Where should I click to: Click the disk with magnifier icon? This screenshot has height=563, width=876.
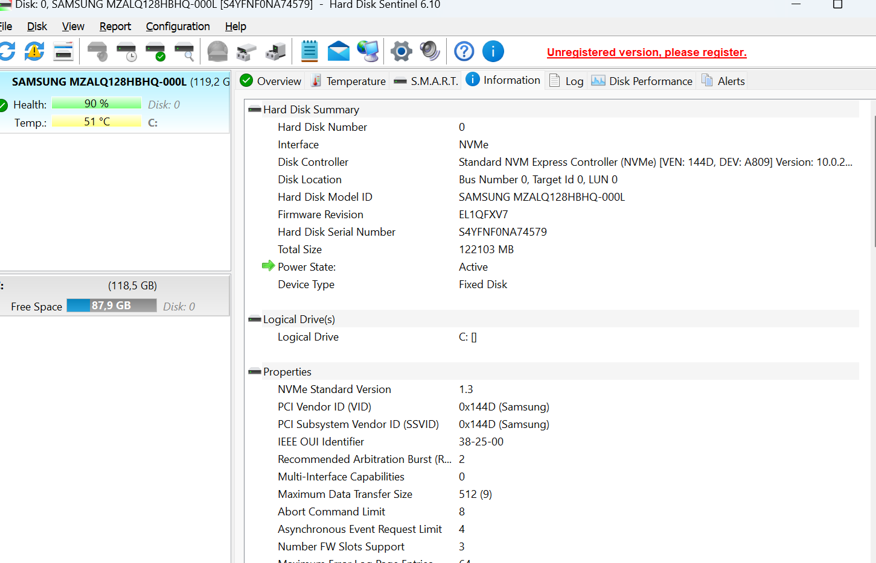click(x=184, y=52)
